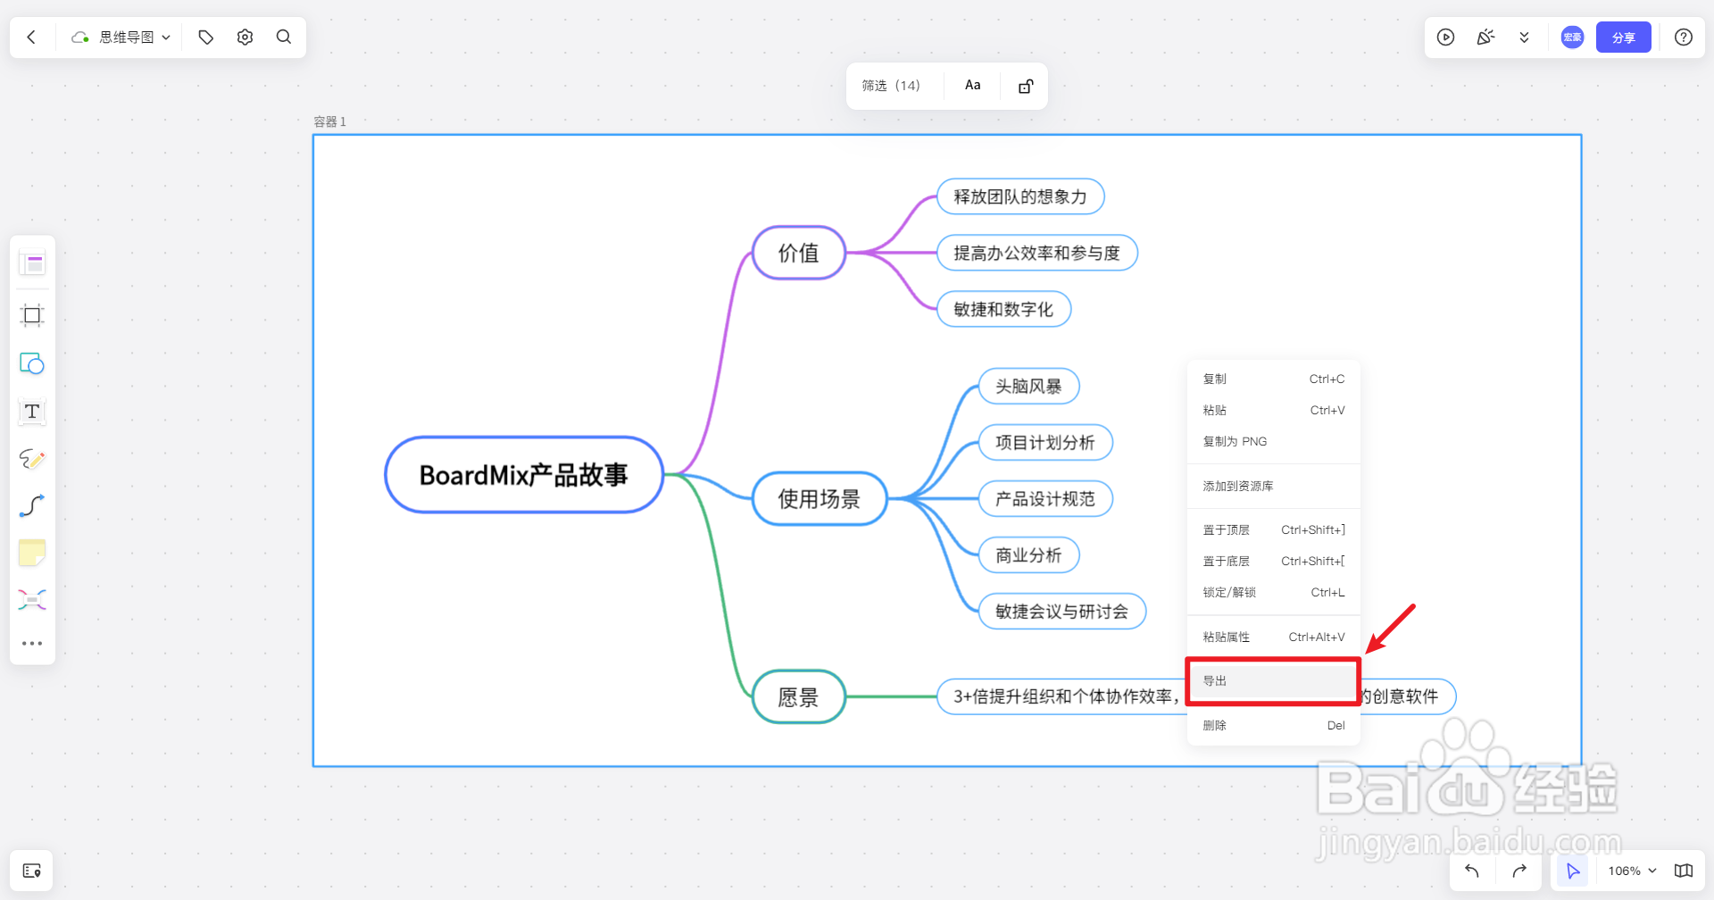This screenshot has height=900, width=1714.
Task: Open help question mark icon
Action: point(1684,37)
